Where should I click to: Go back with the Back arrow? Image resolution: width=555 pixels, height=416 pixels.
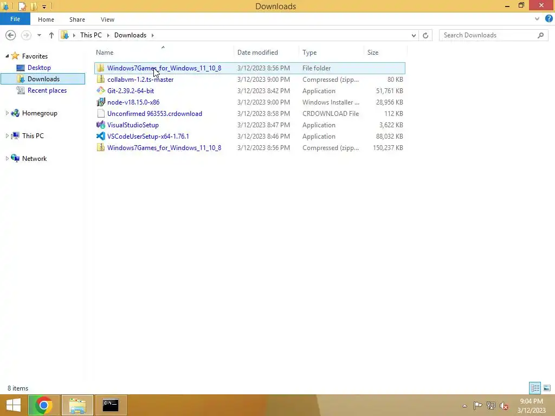coord(11,35)
